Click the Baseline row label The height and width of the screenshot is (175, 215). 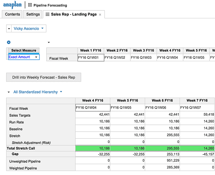point(16,129)
